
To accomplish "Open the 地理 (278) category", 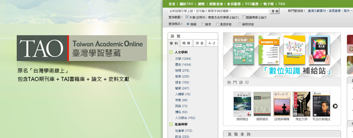I will 182,70.
